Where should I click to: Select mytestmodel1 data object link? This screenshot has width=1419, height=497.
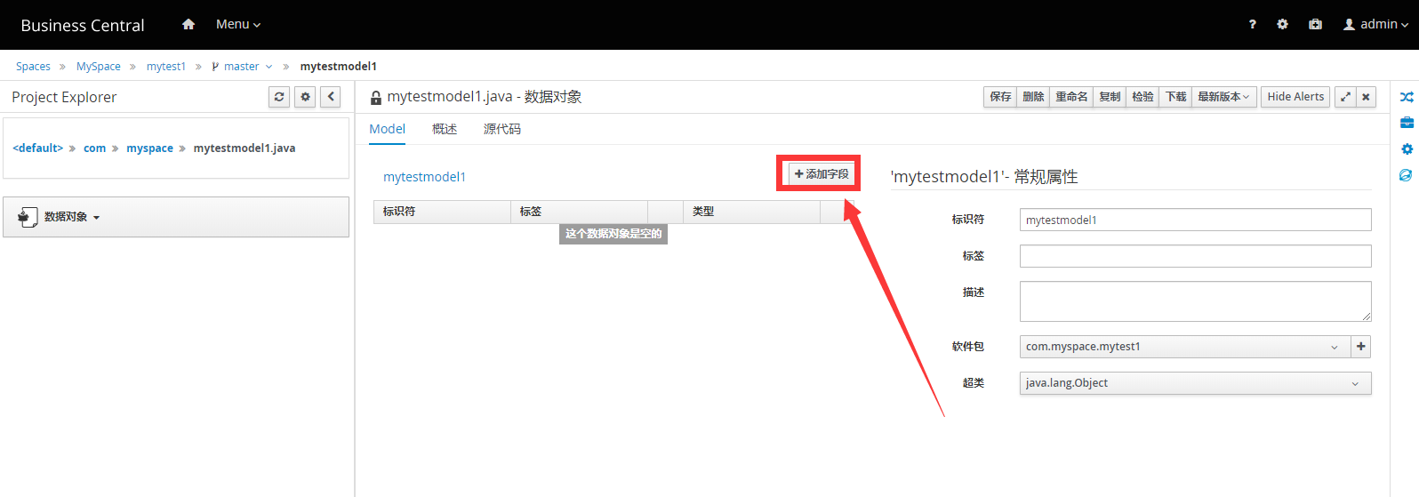point(424,177)
